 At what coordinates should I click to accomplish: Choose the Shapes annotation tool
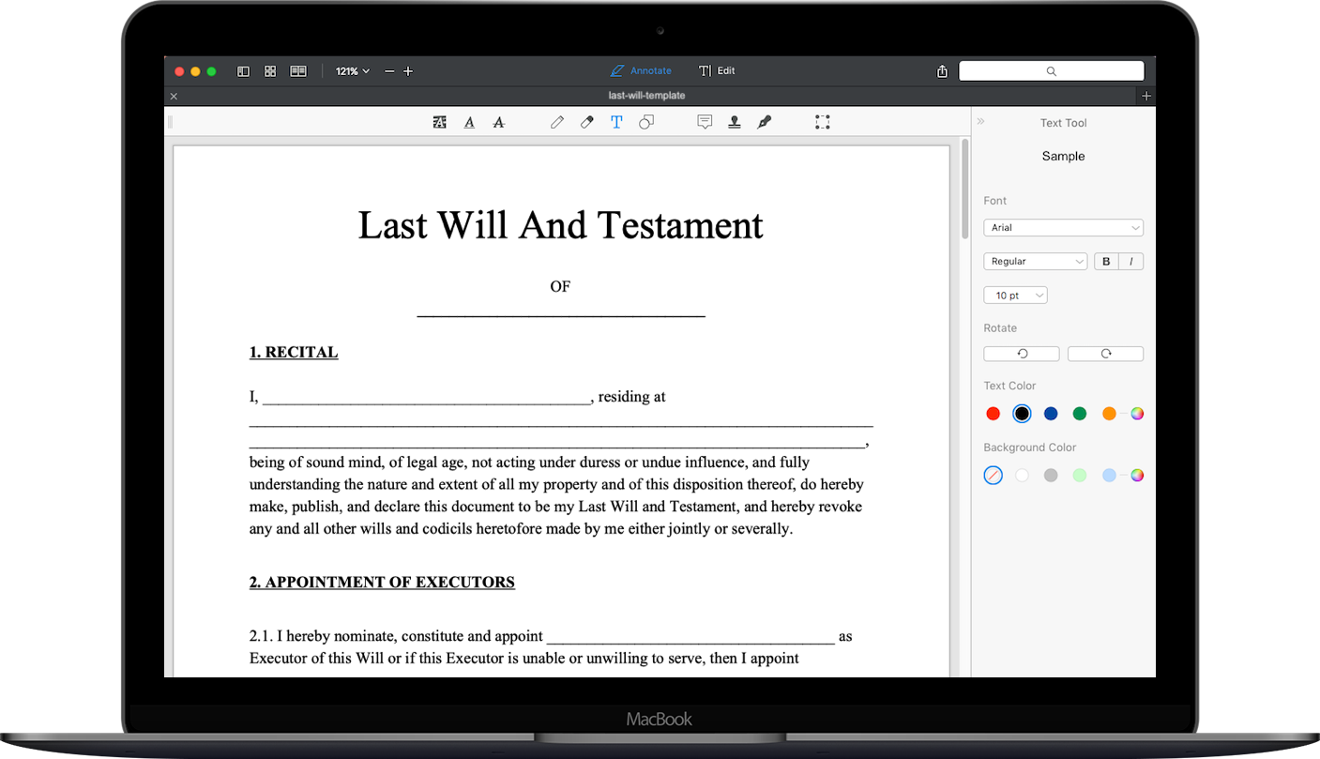(645, 122)
